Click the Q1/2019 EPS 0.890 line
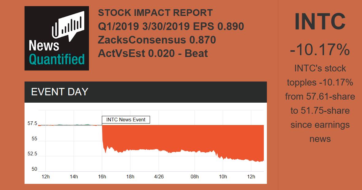362x190 pixels. pos(171,26)
